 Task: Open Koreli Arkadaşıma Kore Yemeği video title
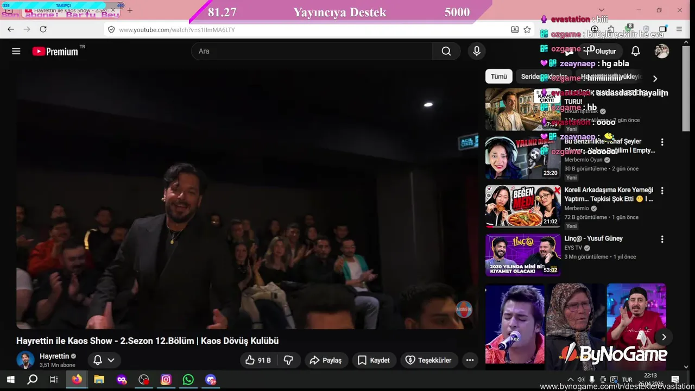tap(609, 194)
